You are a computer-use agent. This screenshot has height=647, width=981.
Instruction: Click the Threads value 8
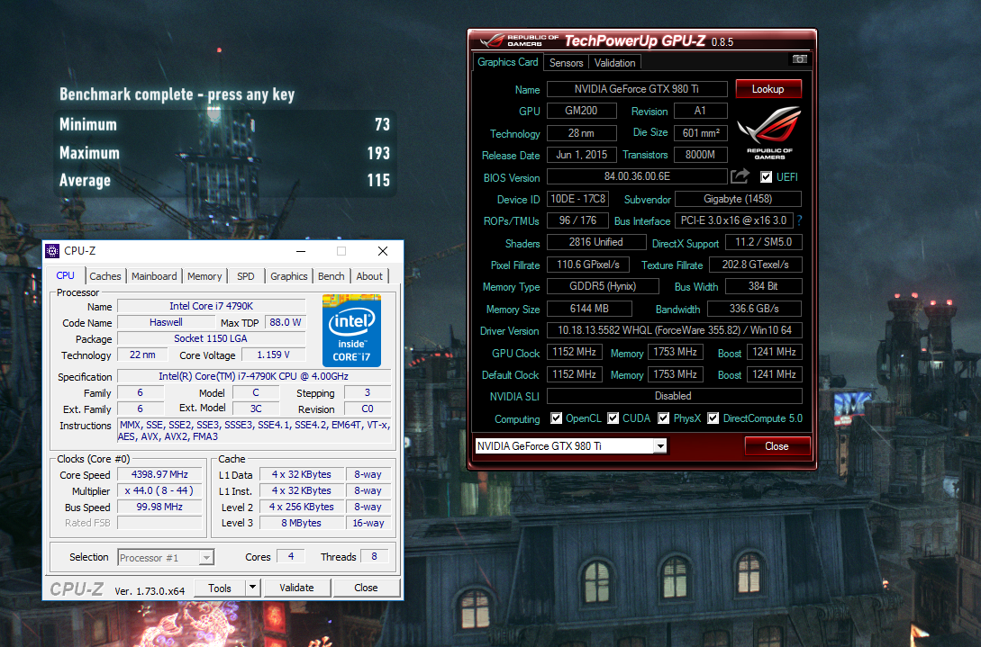tap(374, 556)
